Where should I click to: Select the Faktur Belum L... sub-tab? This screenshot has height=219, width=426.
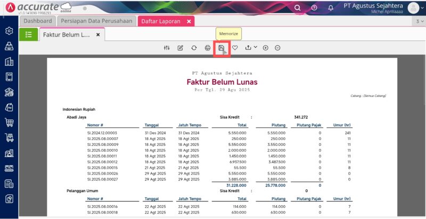click(x=66, y=34)
